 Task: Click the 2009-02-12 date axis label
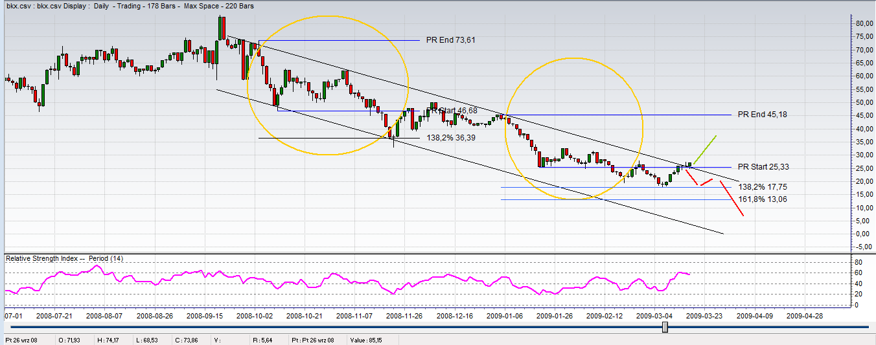pyautogui.click(x=605, y=316)
